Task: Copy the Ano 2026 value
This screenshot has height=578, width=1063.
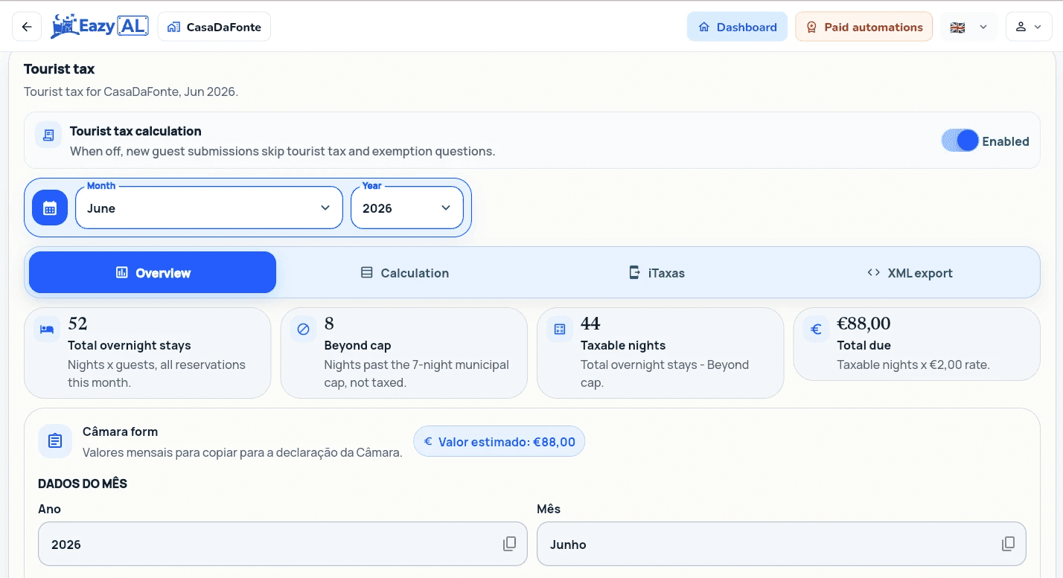Action: point(510,544)
